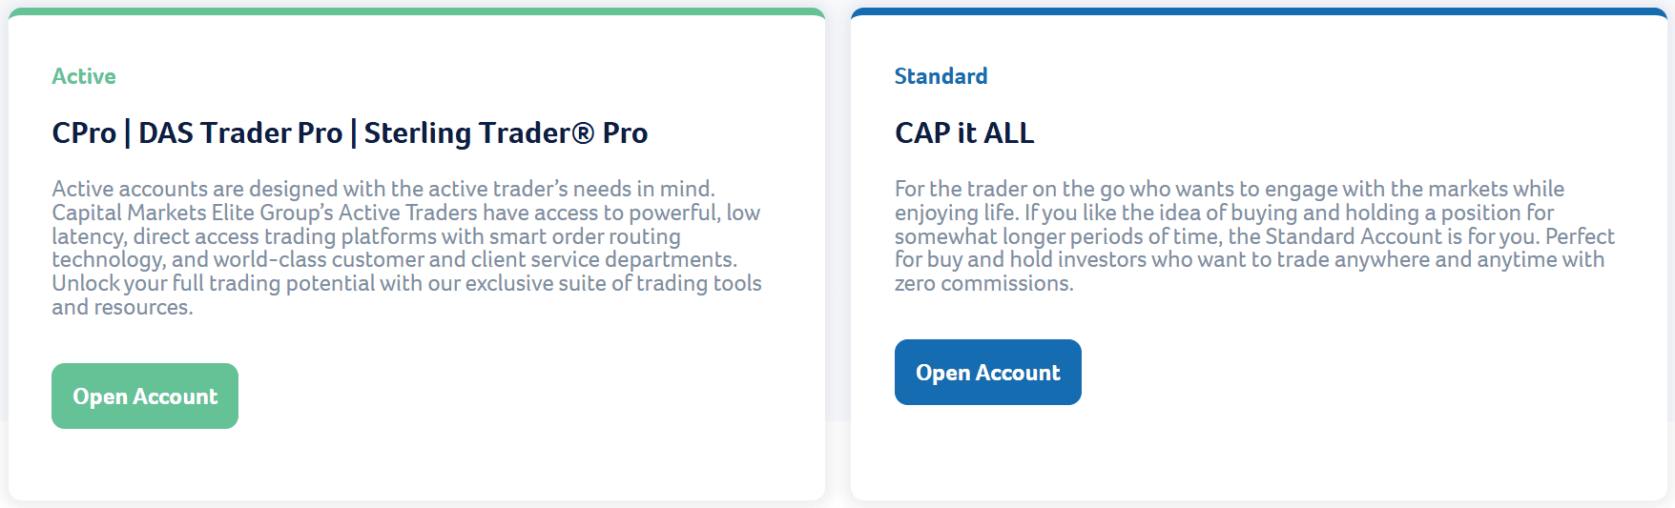Click the blue accent bar atop Standard card
The image size is (1675, 508).
(1258, 12)
